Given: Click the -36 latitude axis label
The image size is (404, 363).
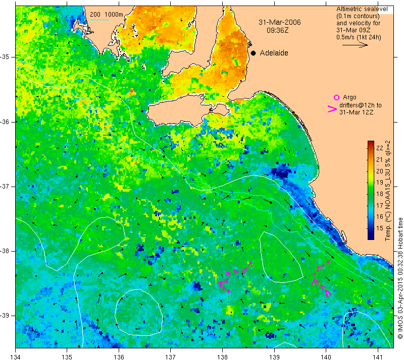Looking at the screenshot, I should tap(6, 122).
